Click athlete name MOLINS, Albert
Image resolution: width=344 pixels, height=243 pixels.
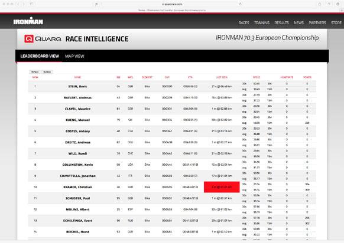tap(77, 209)
